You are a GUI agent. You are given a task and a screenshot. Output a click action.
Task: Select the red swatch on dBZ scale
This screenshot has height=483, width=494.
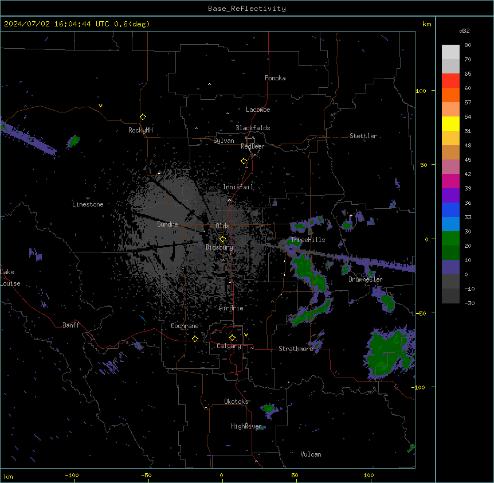(450, 81)
